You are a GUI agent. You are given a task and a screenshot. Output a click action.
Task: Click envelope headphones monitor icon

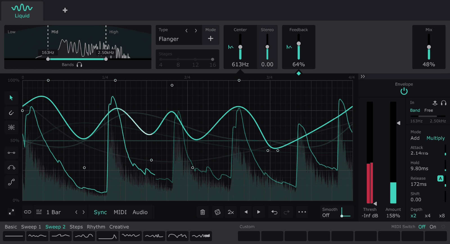coord(444,103)
